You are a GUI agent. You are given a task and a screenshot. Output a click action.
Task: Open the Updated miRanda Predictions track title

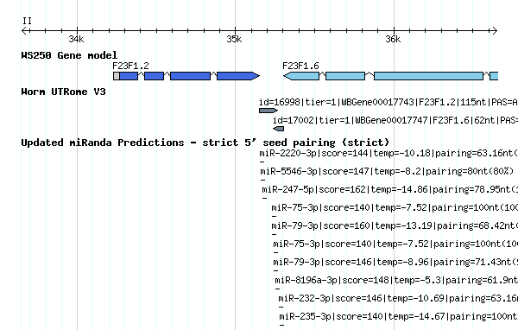tap(205, 143)
